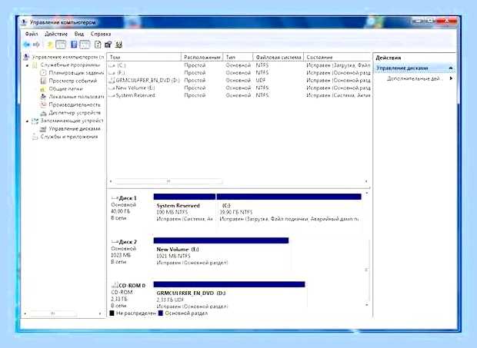Select Просмотр событий in the tree
477x348 pixels.
tap(73, 81)
